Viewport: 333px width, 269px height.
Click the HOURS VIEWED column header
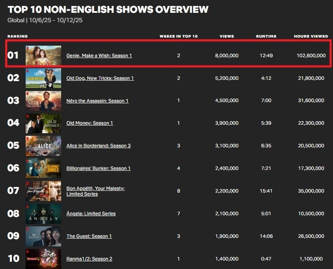click(x=311, y=36)
